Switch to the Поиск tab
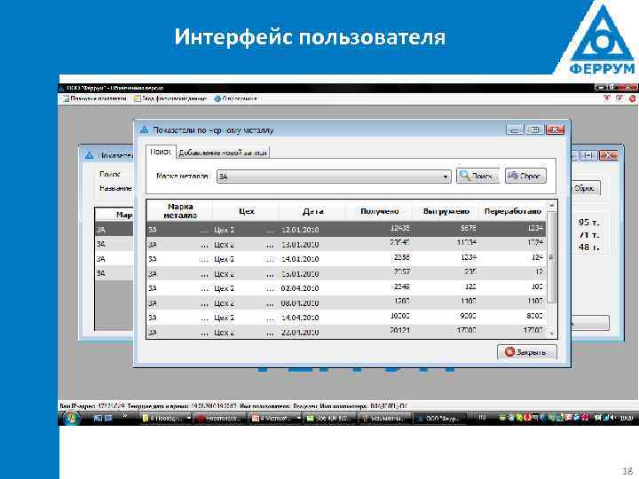This screenshot has width=639, height=479. point(160,152)
